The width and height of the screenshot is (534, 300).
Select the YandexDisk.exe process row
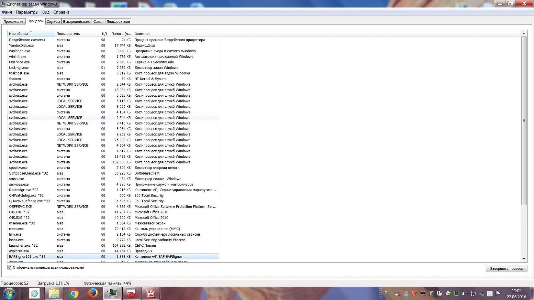[x=113, y=46]
